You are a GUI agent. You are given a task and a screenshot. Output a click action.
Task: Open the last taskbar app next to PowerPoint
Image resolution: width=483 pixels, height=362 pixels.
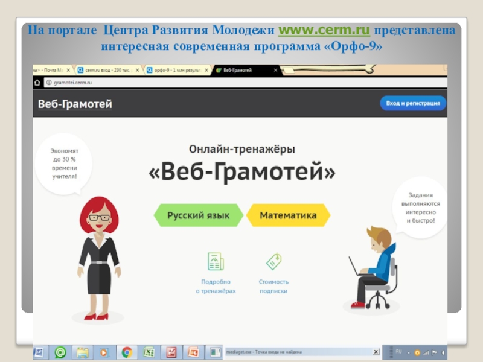(215, 352)
